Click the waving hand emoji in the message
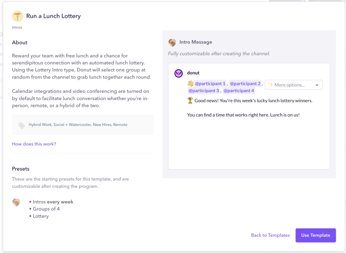The width and height of the screenshot is (346, 253). (190, 83)
